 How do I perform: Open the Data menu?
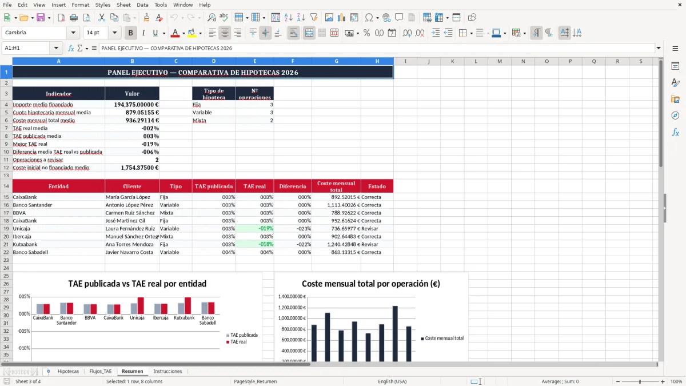[x=142, y=5]
